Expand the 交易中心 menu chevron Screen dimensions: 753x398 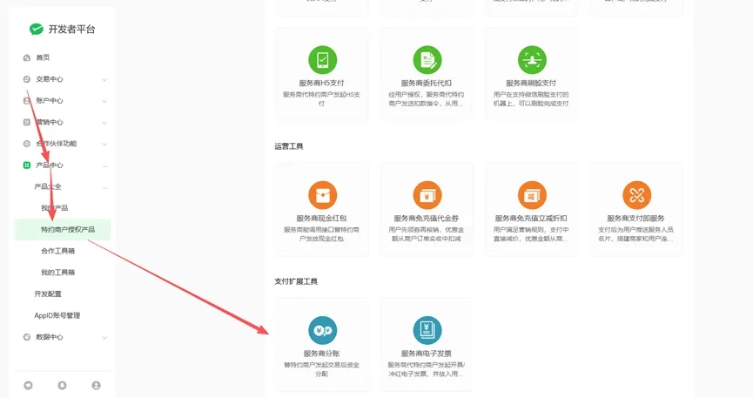coord(104,79)
